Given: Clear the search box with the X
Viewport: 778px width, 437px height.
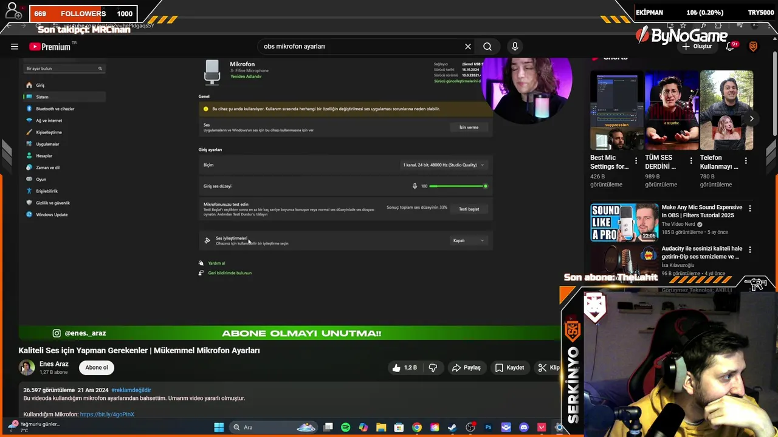Looking at the screenshot, I should click(x=468, y=46).
